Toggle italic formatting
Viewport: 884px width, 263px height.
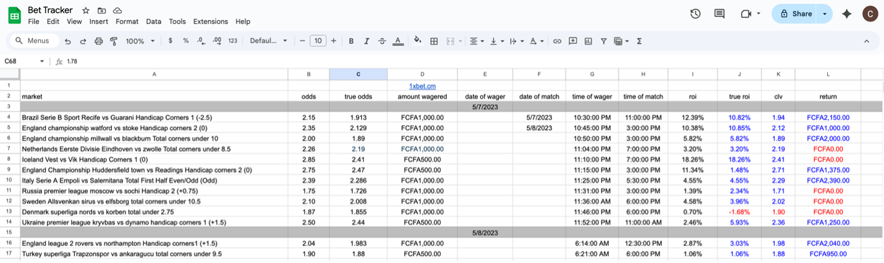[367, 41]
